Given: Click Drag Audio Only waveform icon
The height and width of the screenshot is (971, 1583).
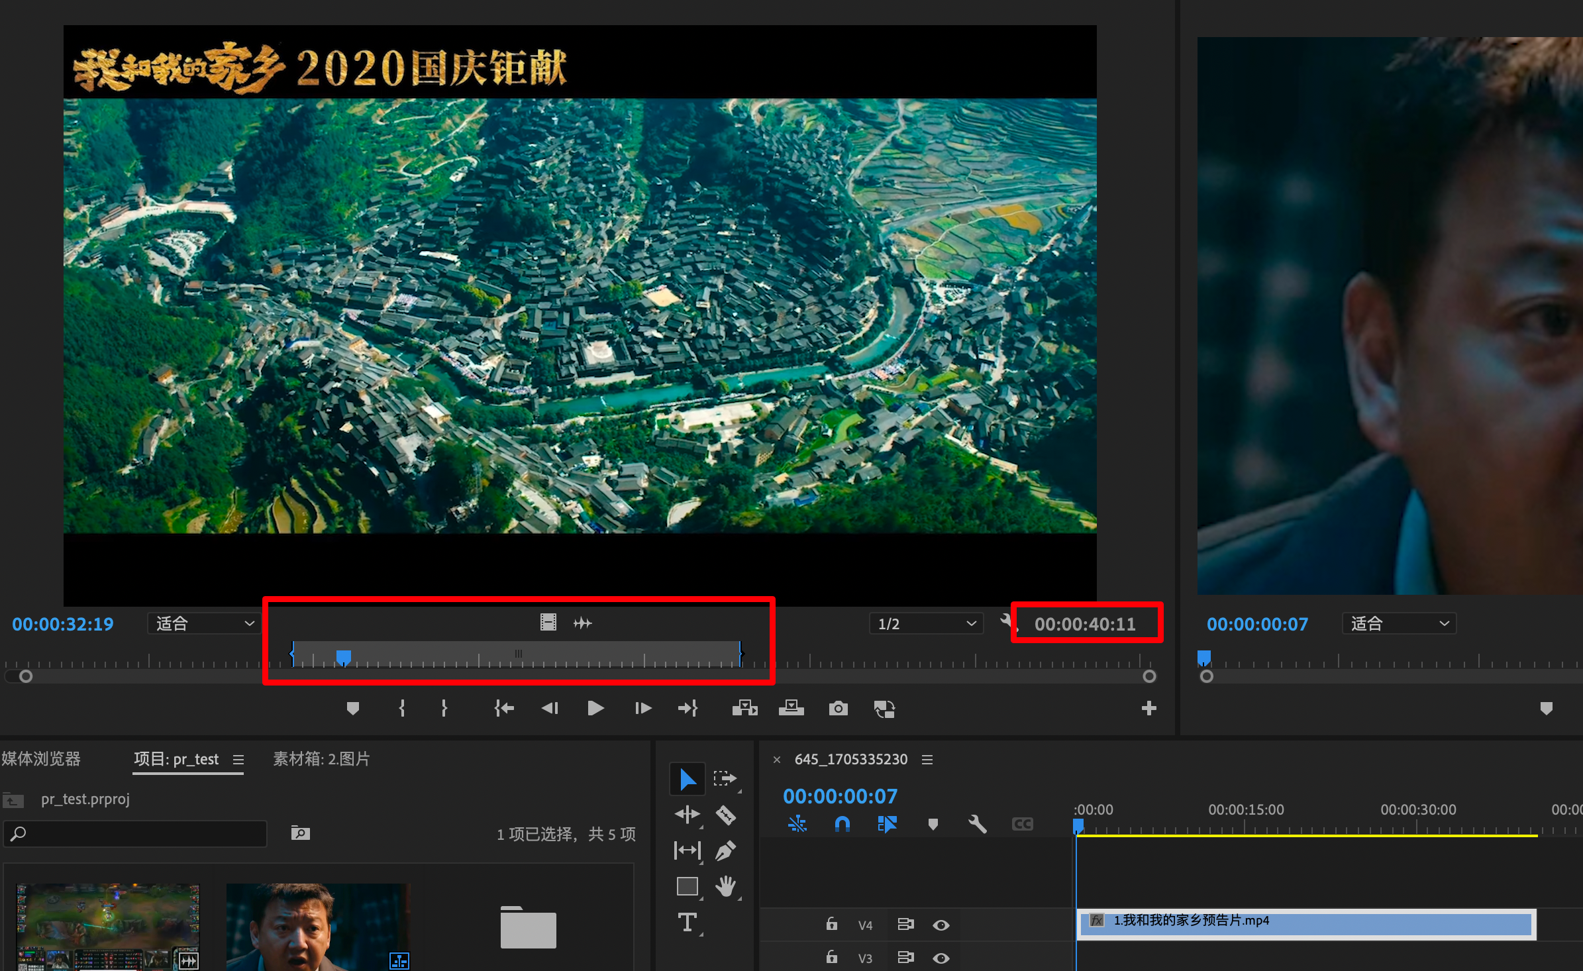Looking at the screenshot, I should point(582,623).
